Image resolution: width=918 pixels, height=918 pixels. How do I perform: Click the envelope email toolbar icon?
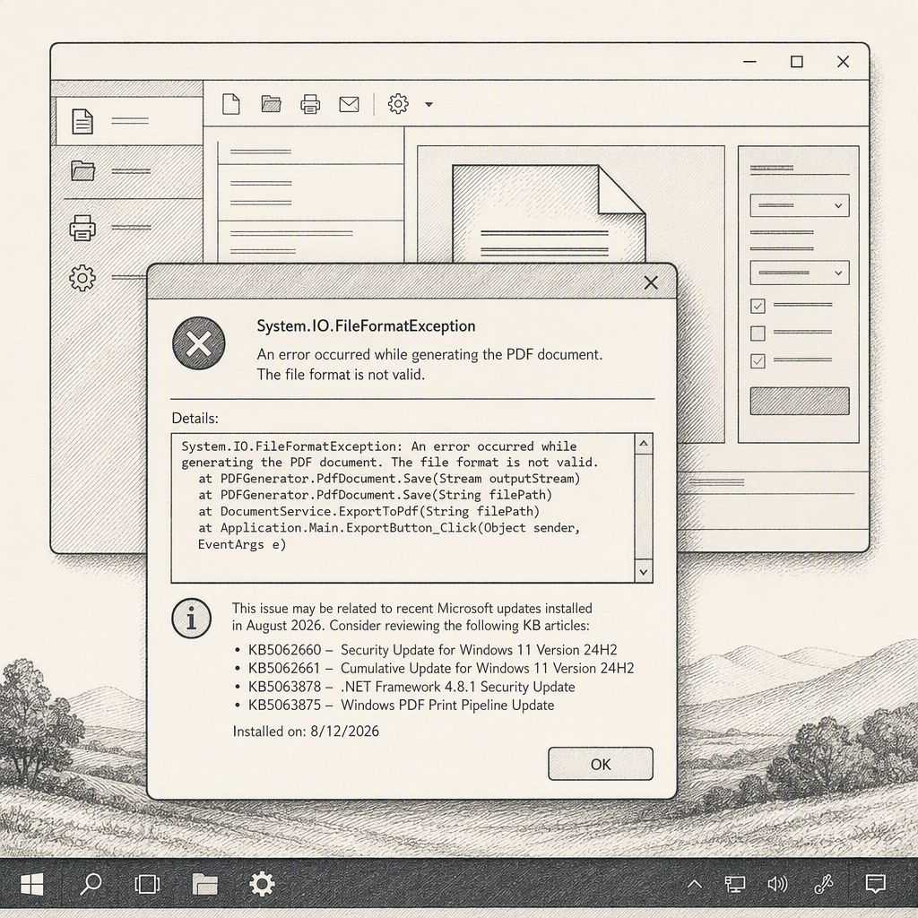coord(349,104)
